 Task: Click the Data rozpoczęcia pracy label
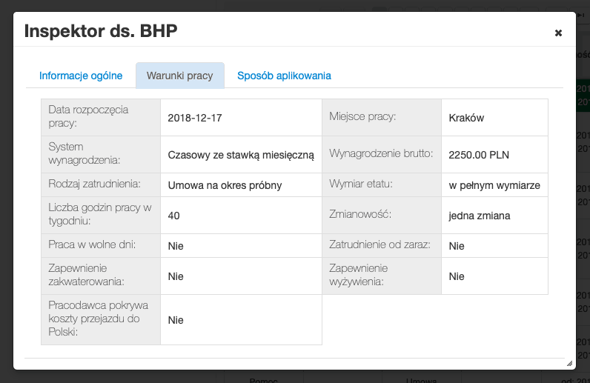tap(88, 116)
